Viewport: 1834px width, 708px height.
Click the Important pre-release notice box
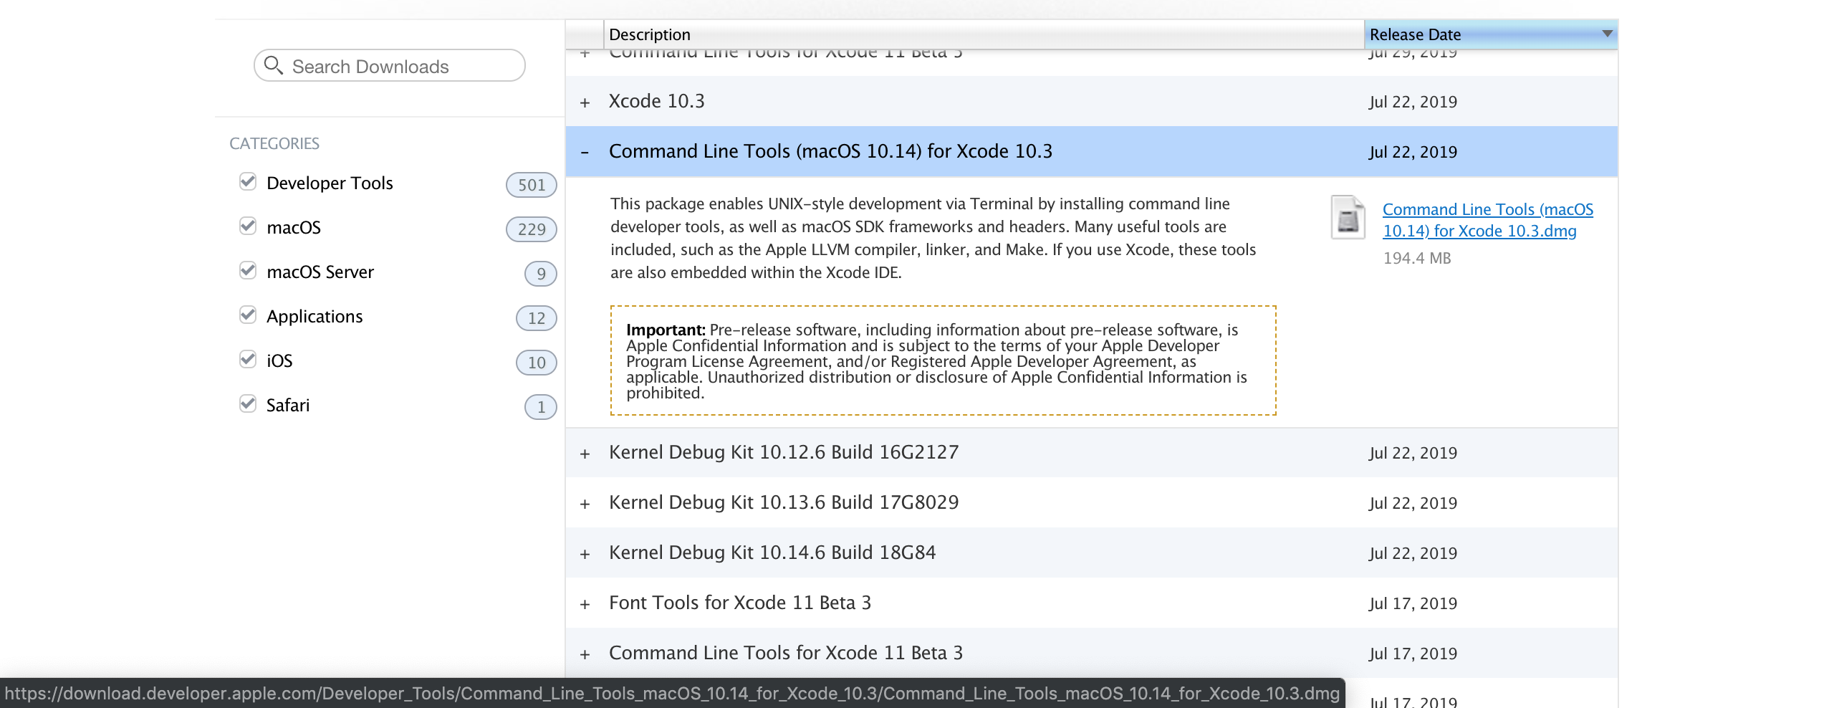point(943,360)
